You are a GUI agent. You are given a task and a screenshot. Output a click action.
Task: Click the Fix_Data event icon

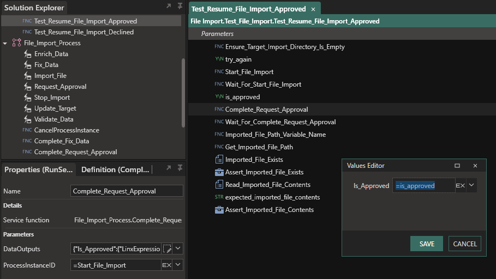[27, 65]
